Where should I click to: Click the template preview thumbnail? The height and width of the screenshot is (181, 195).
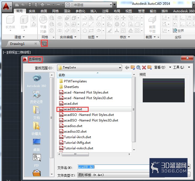tap(163, 90)
